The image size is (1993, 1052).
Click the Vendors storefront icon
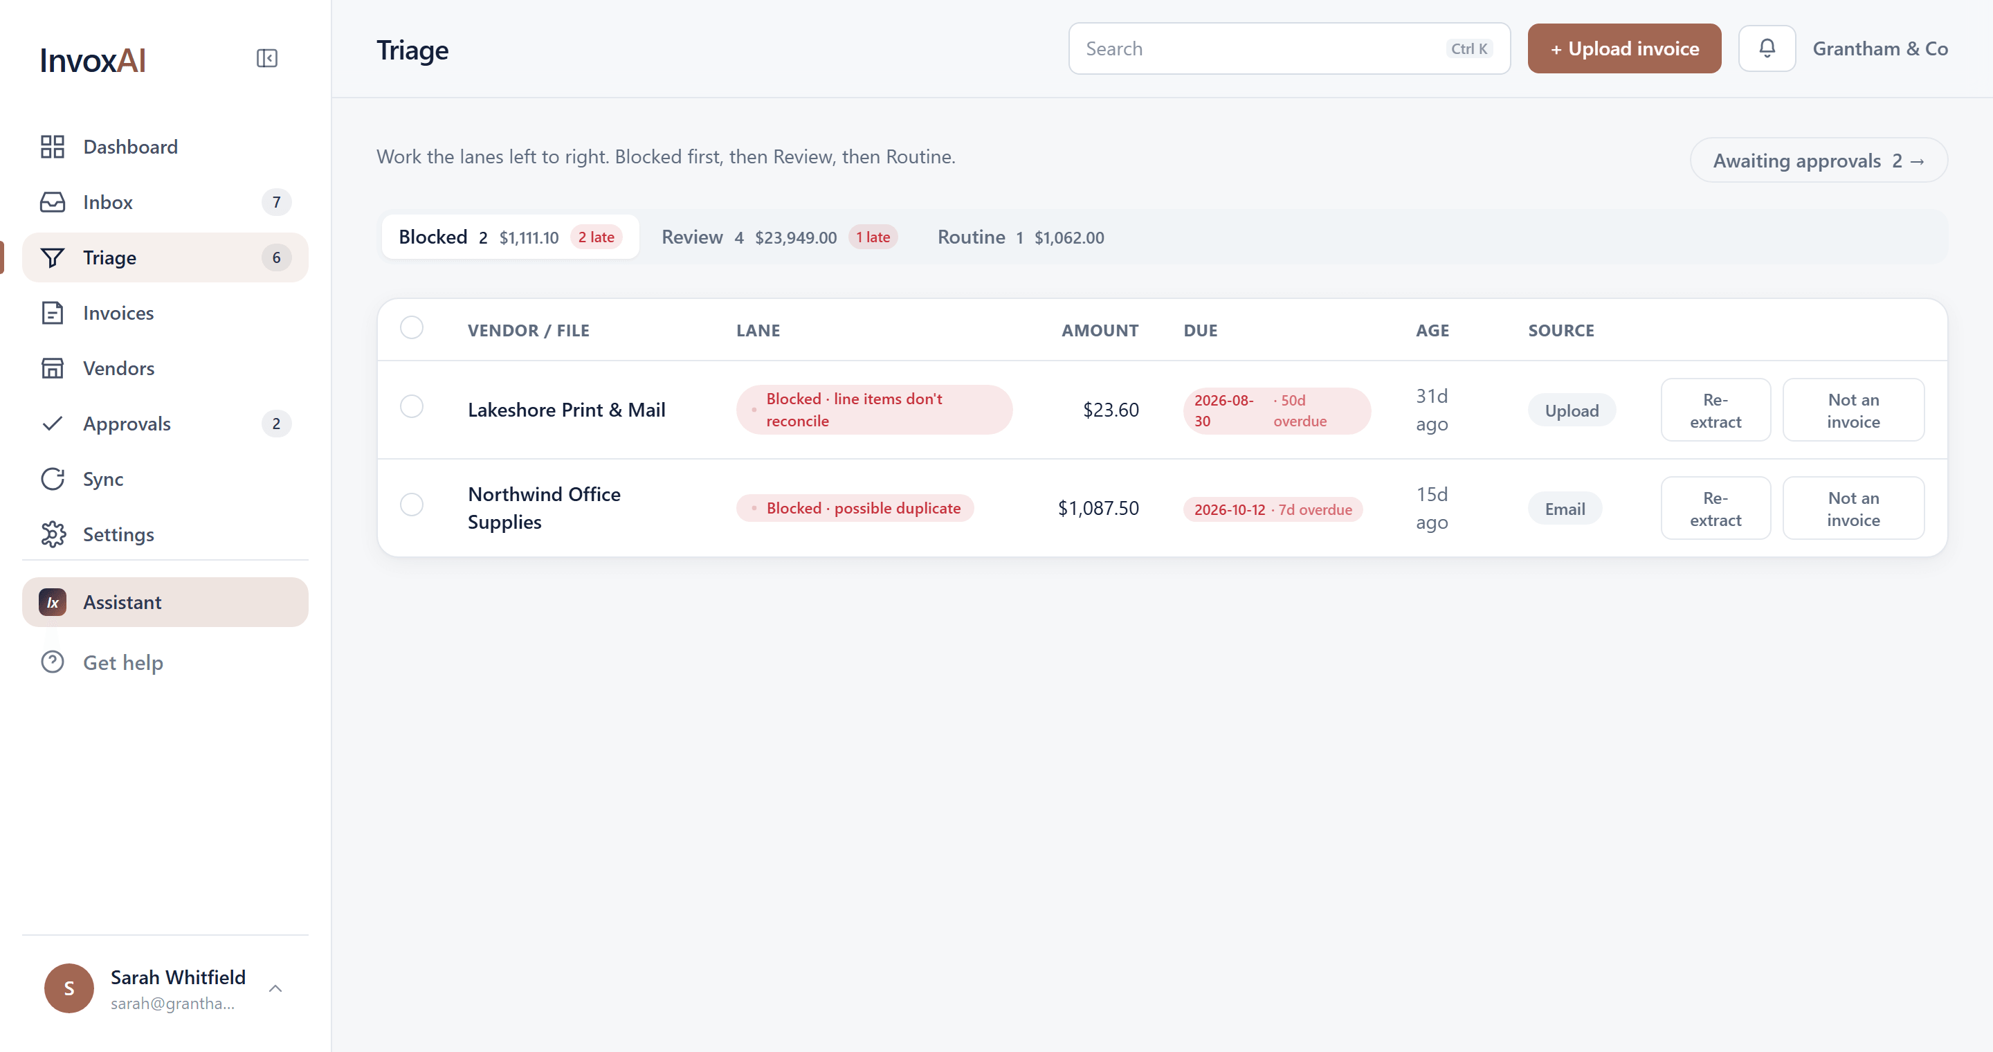53,368
